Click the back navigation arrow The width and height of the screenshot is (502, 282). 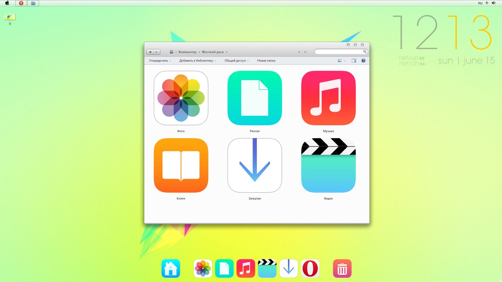(x=150, y=52)
